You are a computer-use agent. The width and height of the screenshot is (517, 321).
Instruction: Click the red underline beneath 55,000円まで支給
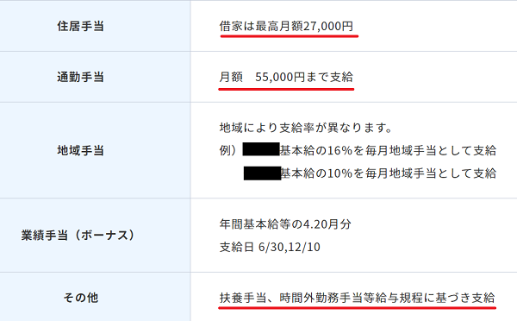286,89
